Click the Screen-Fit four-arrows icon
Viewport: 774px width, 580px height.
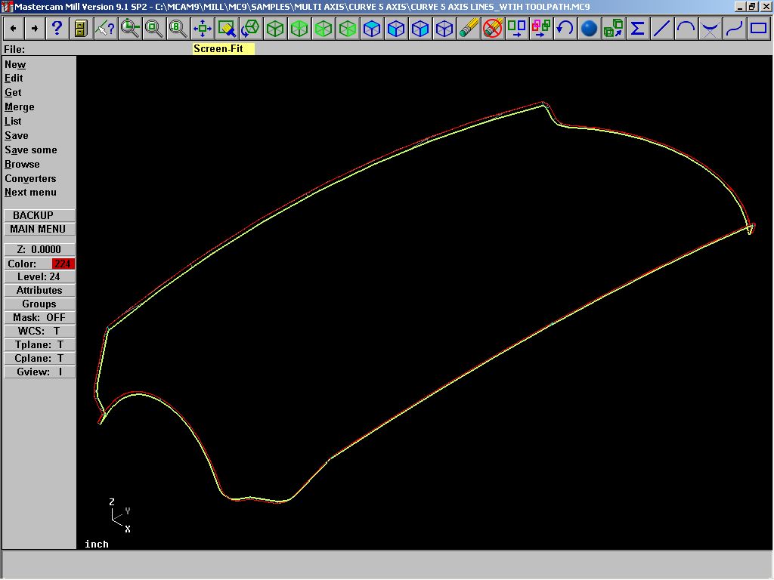(x=203, y=29)
